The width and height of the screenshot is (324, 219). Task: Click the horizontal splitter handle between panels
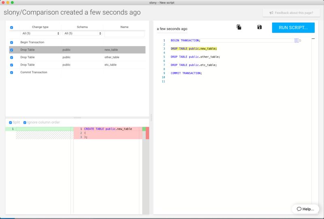(x=77, y=118)
